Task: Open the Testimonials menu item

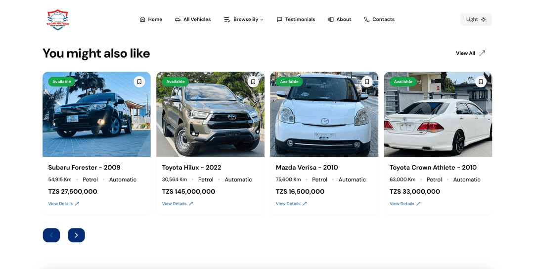Action: point(296,19)
